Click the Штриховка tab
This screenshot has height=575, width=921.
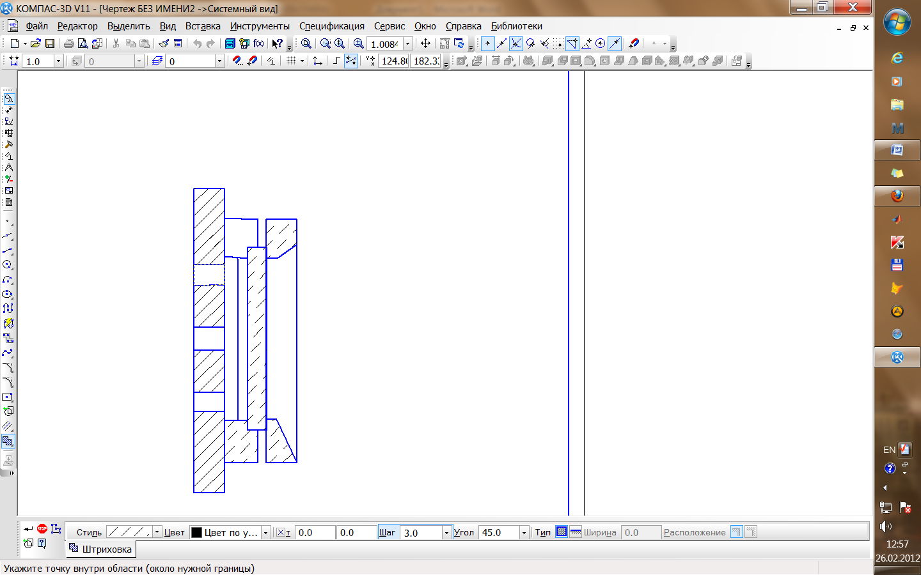click(x=100, y=549)
